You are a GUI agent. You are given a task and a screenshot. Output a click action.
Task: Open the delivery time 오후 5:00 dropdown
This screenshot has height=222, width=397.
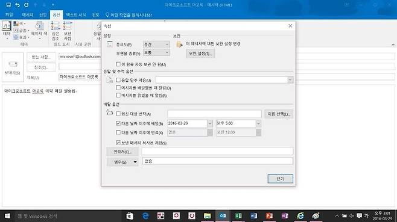pos(258,123)
